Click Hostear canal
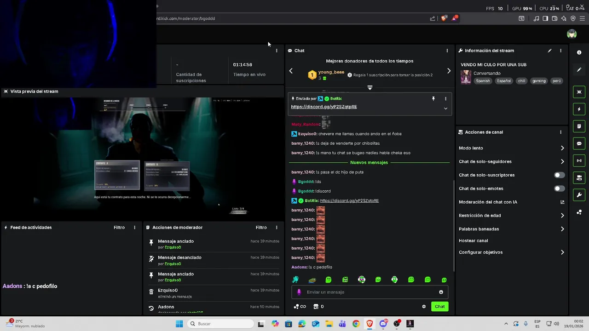The height and width of the screenshot is (331, 589). pyautogui.click(x=473, y=241)
